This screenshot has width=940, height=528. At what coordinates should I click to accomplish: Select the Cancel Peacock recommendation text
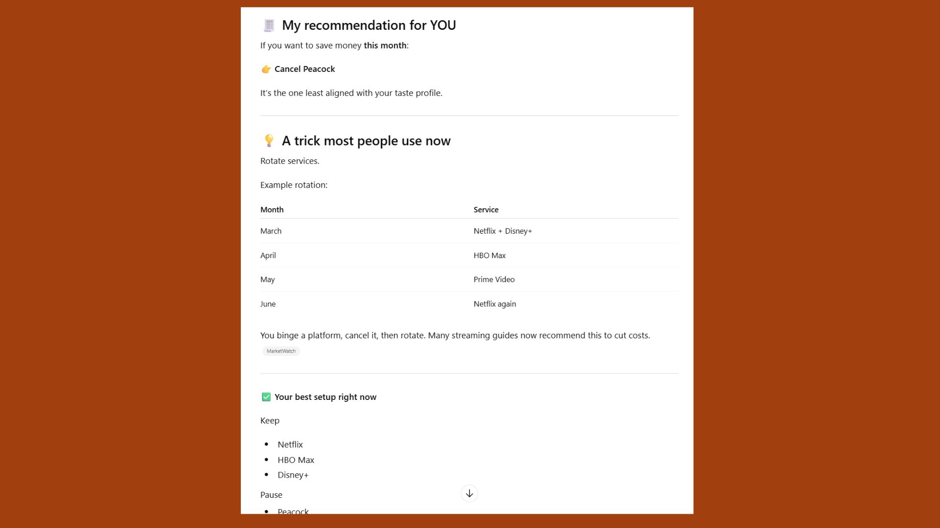305,69
